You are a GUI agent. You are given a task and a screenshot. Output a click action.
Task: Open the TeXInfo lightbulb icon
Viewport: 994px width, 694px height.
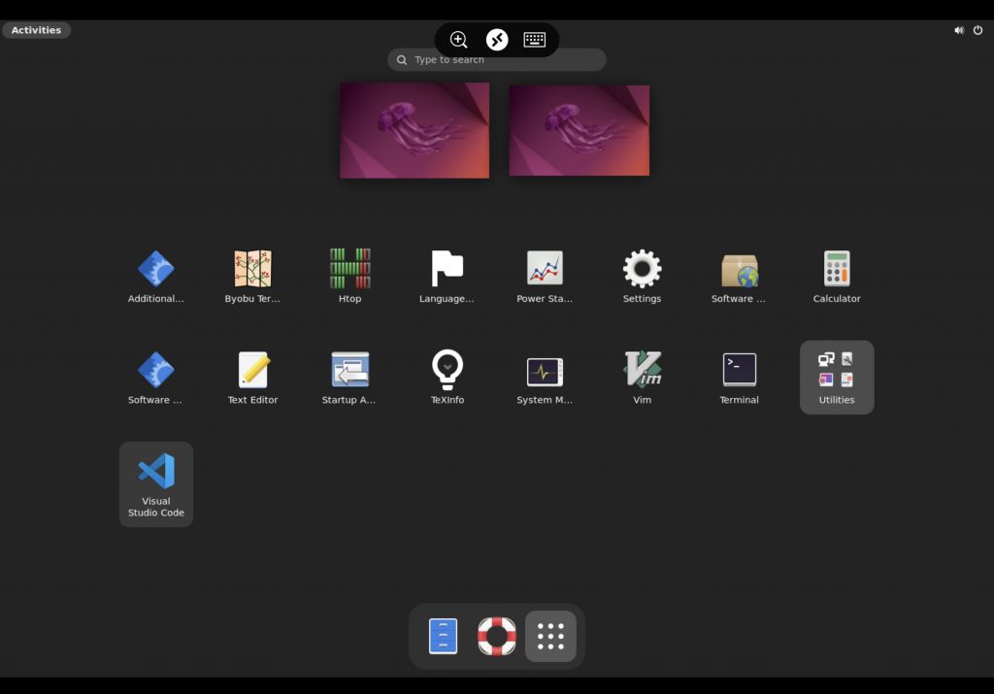point(447,370)
